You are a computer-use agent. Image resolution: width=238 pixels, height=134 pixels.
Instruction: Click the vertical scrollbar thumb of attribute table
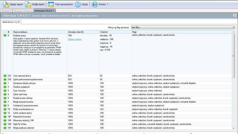coord(233,56)
